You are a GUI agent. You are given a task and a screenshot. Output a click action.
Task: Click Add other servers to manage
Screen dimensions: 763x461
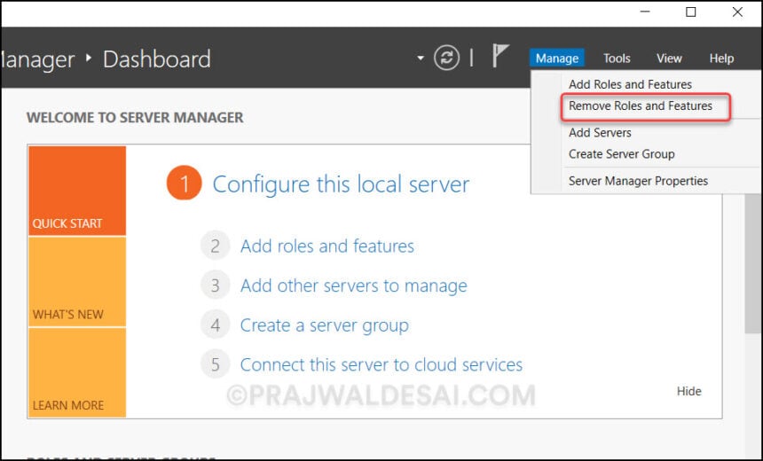coord(353,285)
